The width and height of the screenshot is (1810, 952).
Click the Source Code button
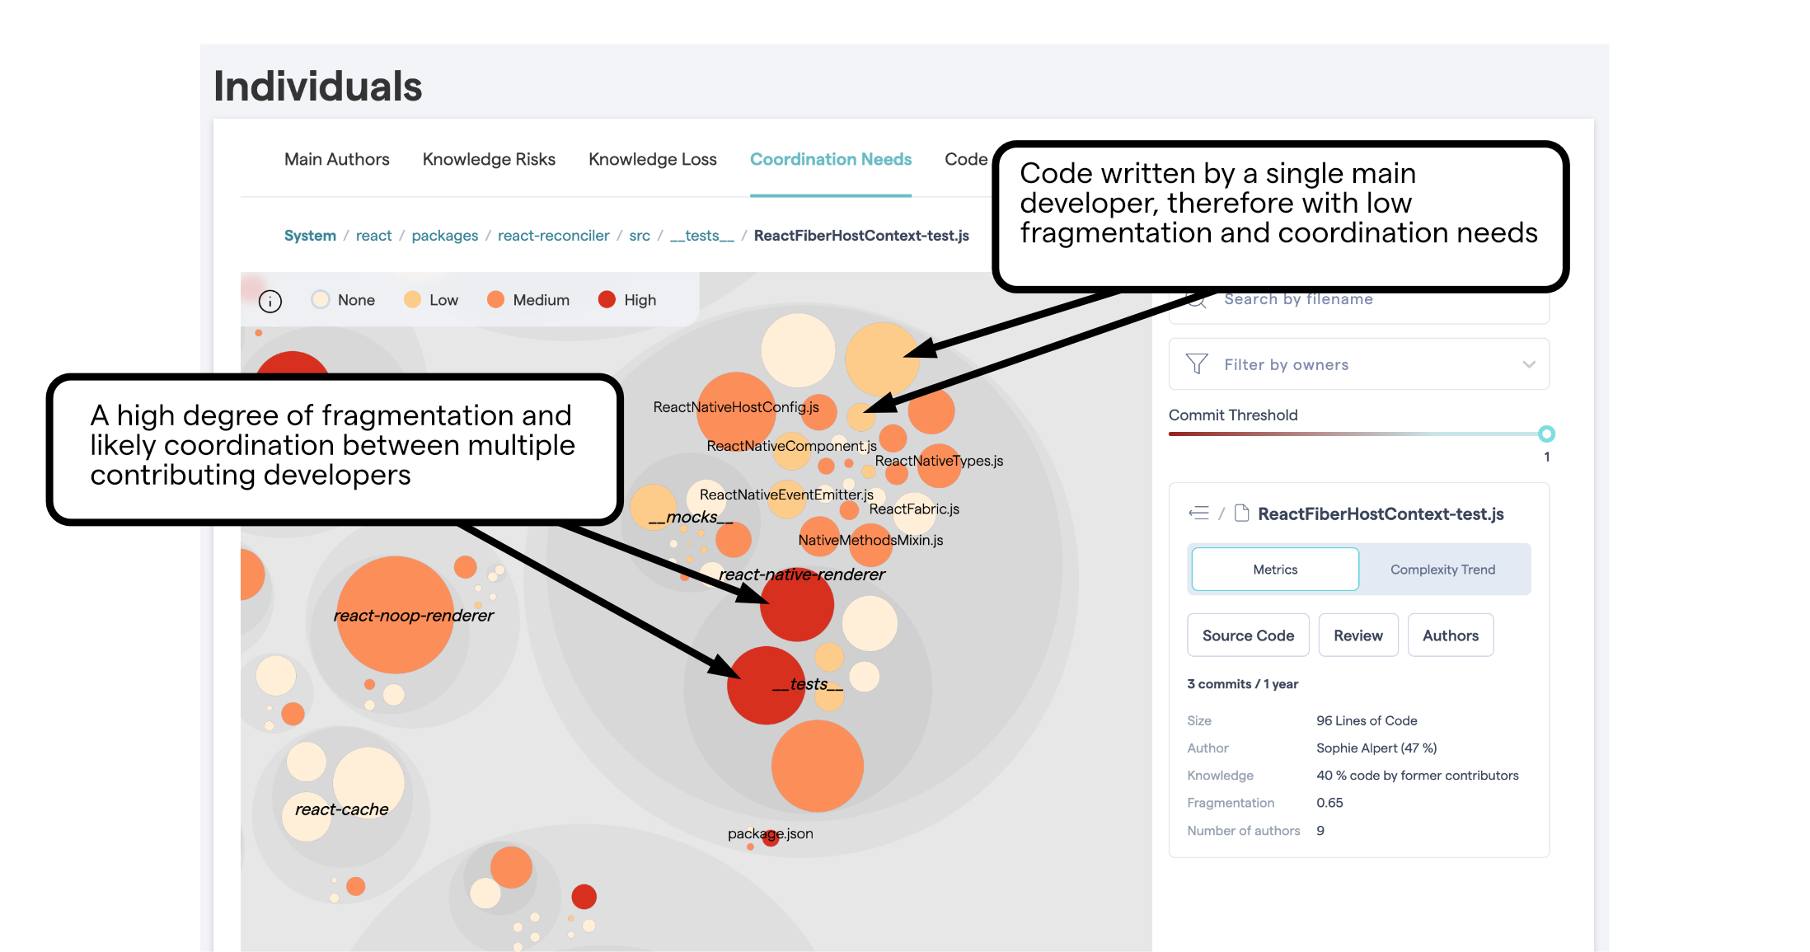1248,635
